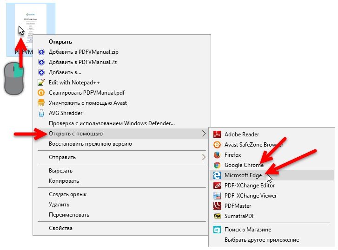Image resolution: width=338 pixels, height=250 pixels.
Task: Expand the Отправить submenu arrow
Action: point(204,157)
